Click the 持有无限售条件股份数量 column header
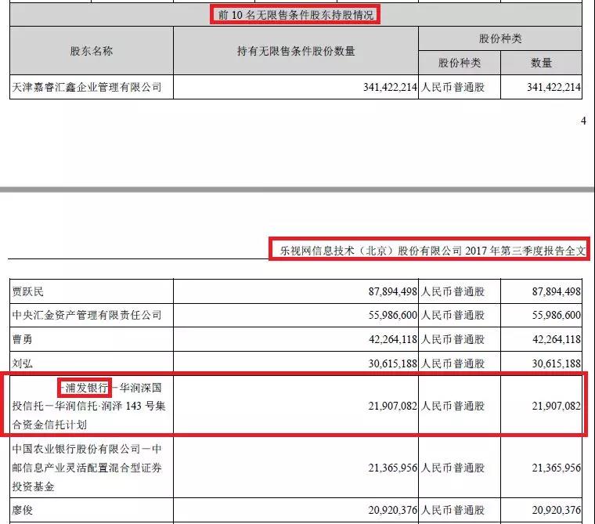The height and width of the screenshot is (524, 595). coord(296,51)
